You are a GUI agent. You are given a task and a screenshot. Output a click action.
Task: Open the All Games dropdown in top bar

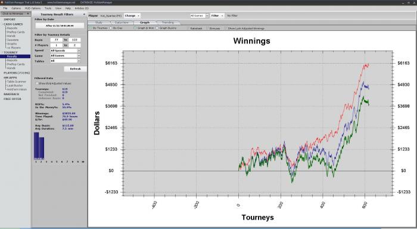coord(200,15)
